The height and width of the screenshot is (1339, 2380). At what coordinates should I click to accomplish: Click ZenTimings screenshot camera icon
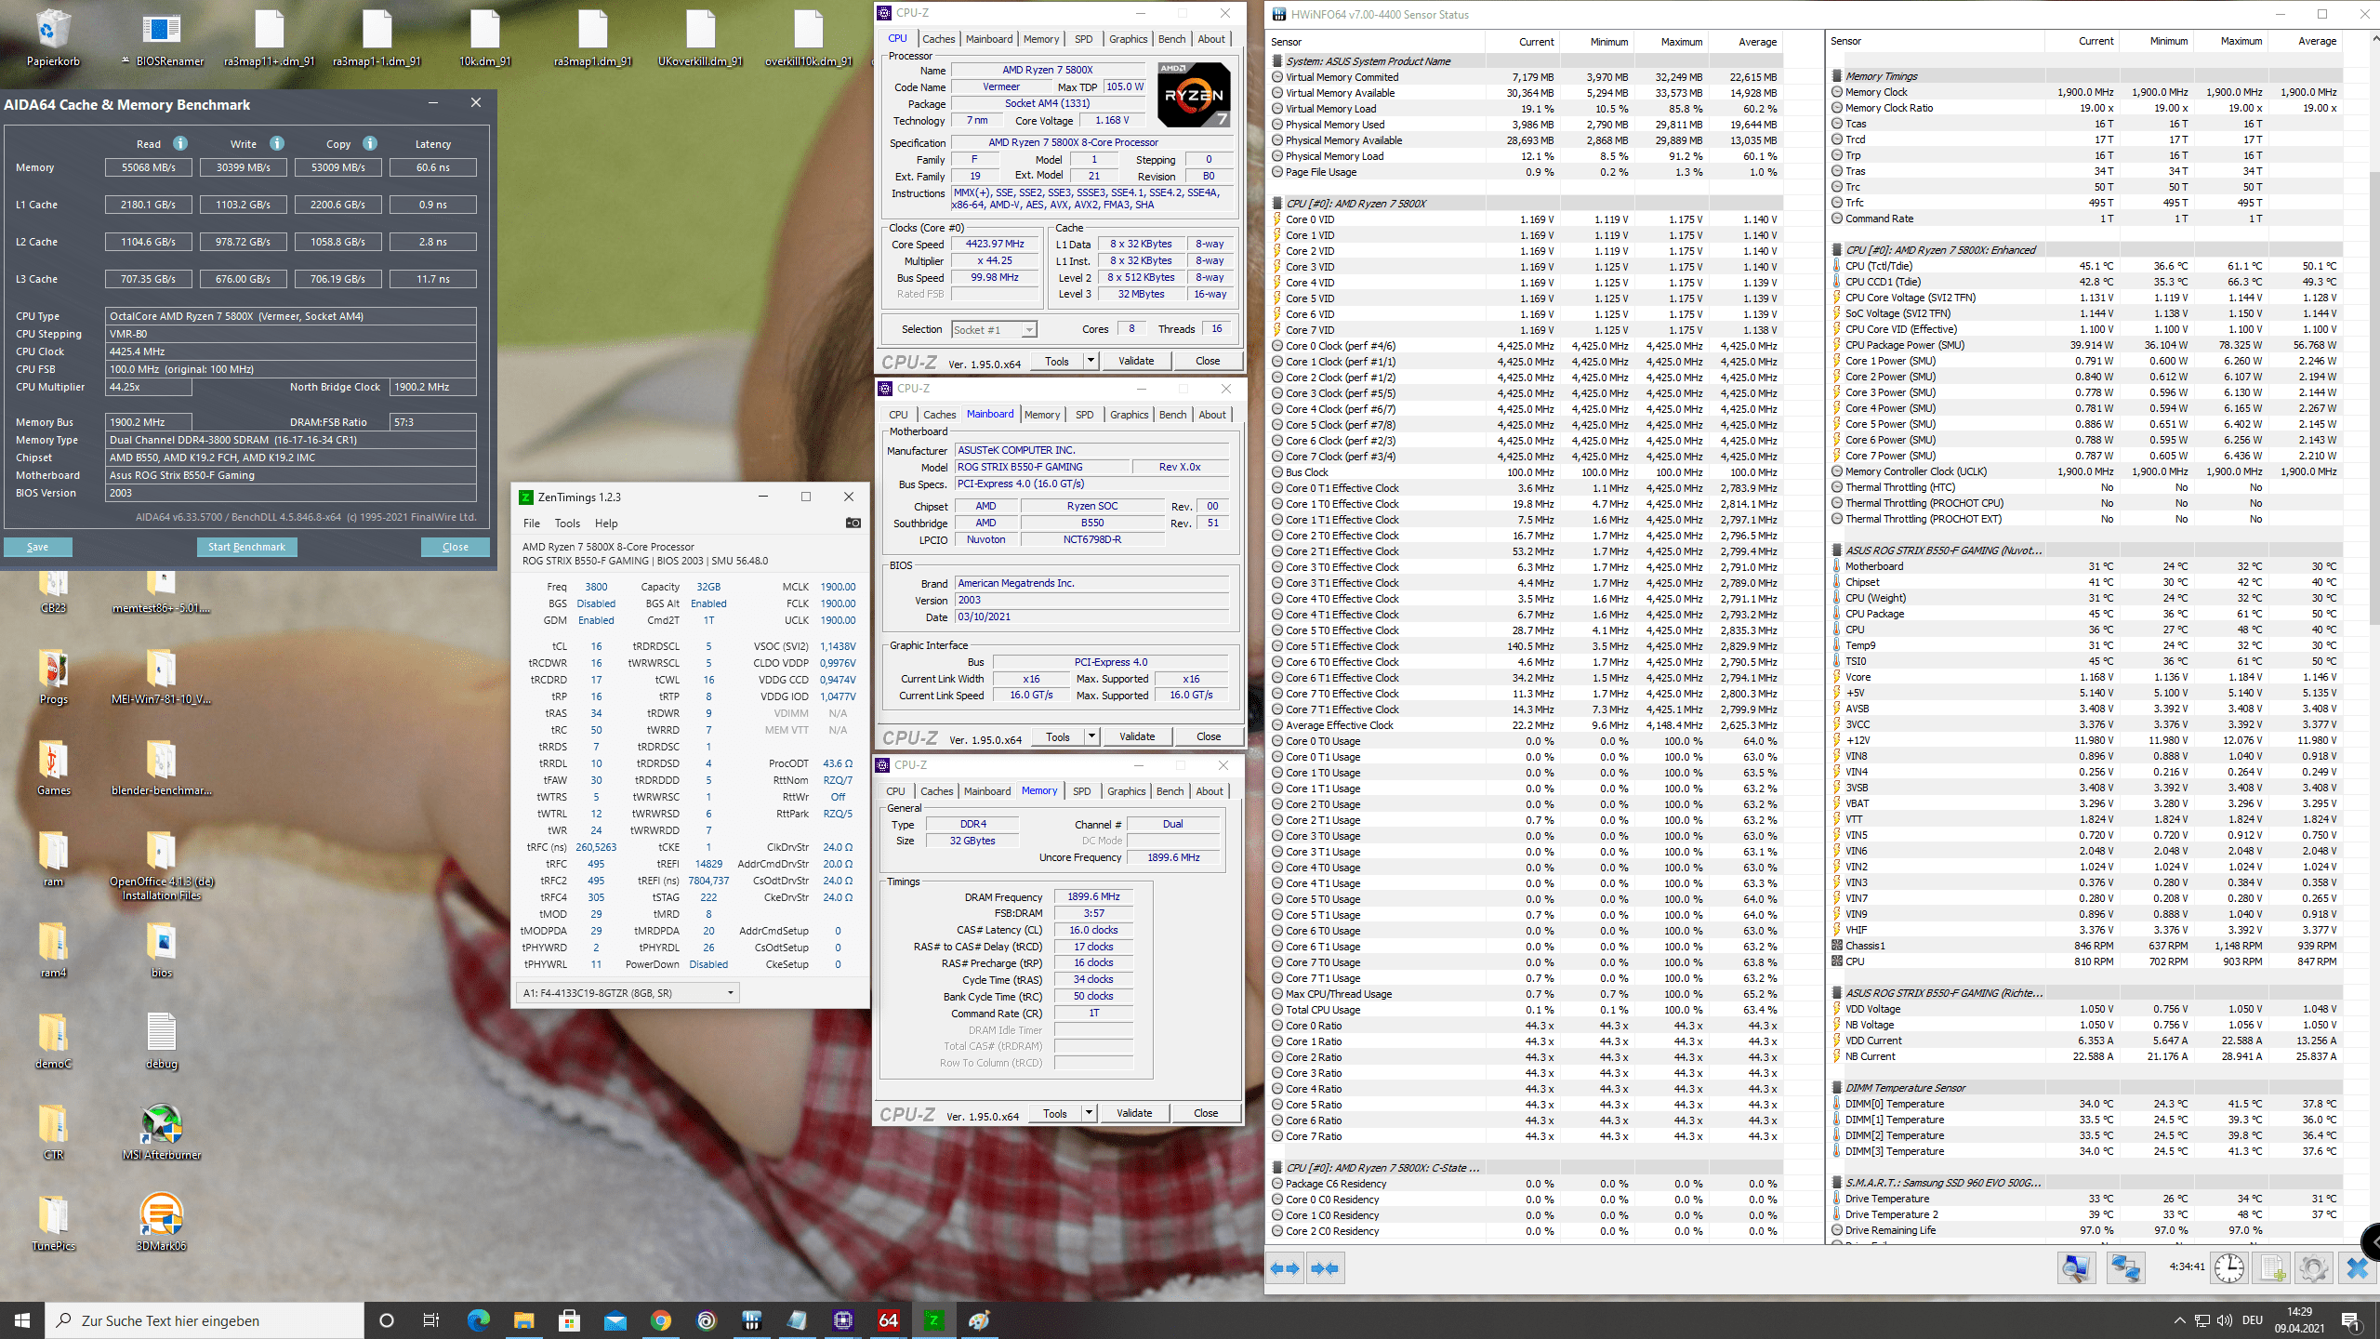pyautogui.click(x=853, y=523)
